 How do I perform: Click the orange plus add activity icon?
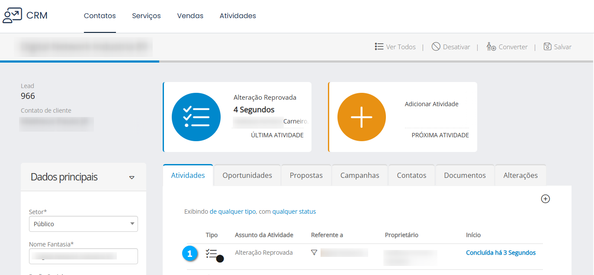[361, 117]
